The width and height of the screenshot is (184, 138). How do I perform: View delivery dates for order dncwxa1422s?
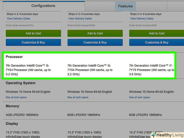click(x=142, y=18)
